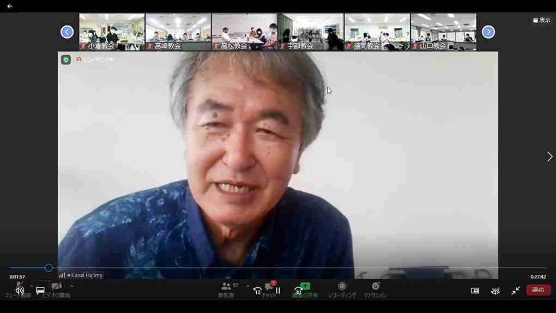Adjust volume with the speaker icon
The width and height of the screenshot is (556, 313).
point(20,290)
